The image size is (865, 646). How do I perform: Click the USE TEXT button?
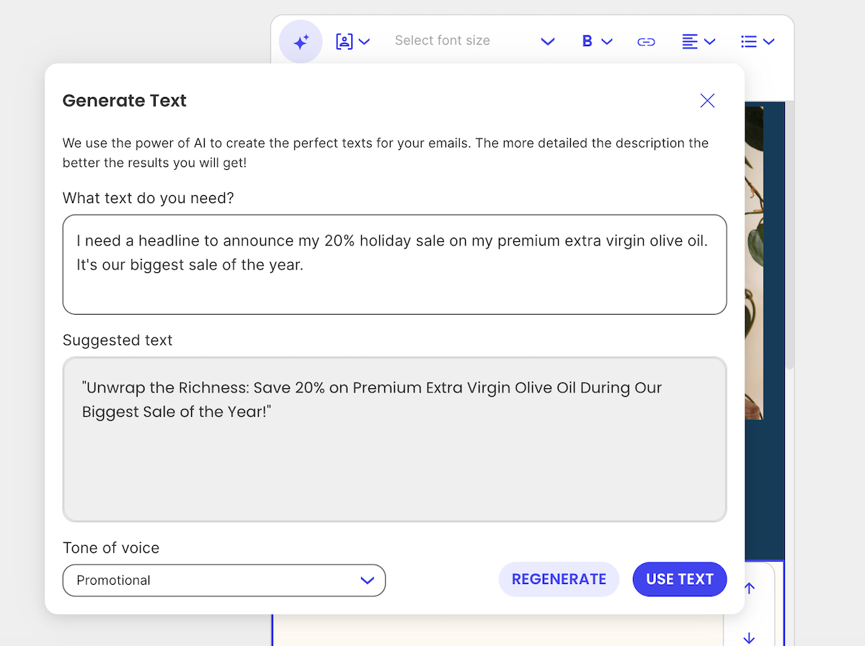click(680, 580)
